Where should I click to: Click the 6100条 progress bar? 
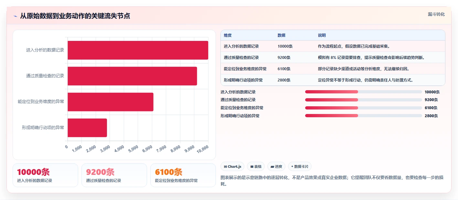coord(363,108)
